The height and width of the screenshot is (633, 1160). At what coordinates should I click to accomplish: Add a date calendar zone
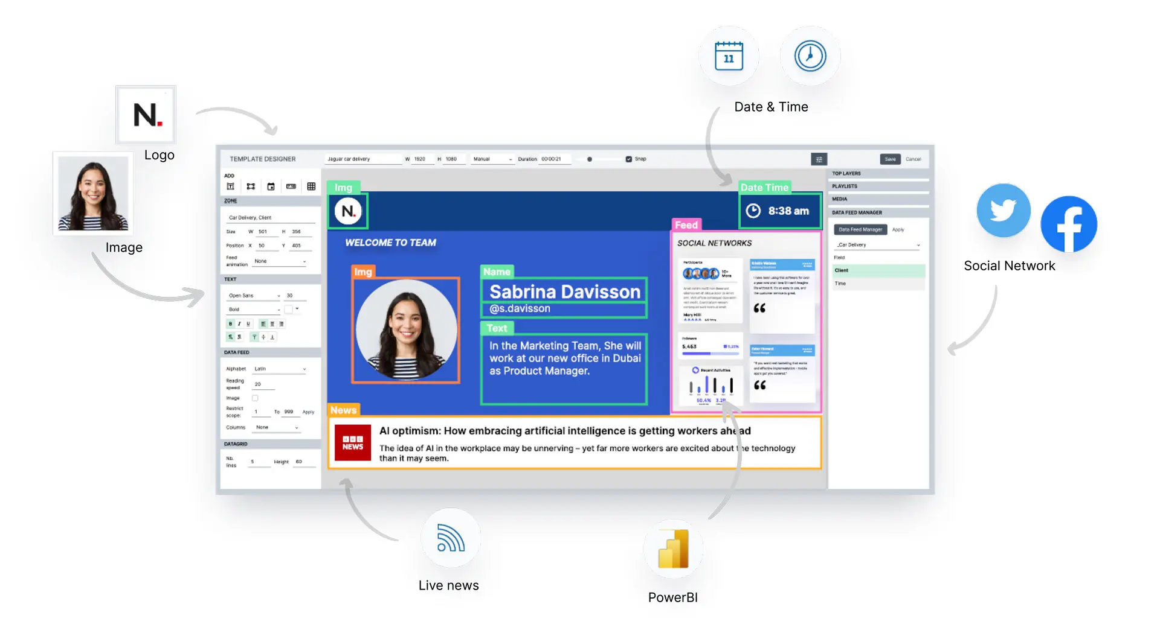click(x=271, y=186)
